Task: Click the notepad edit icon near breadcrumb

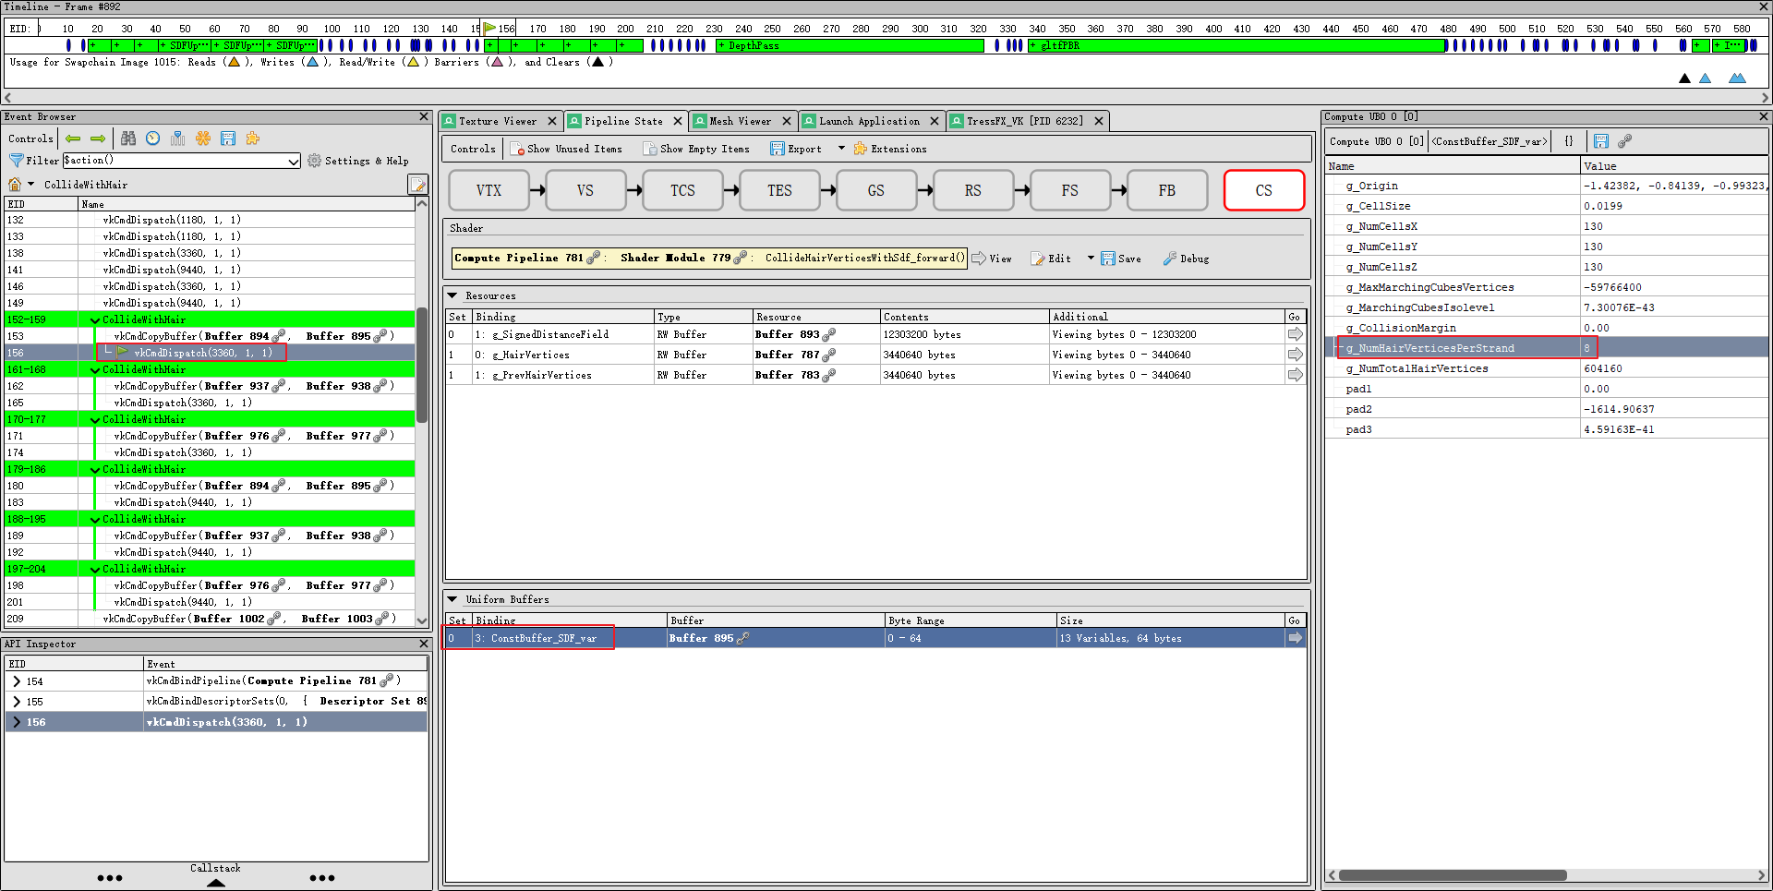Action: click(x=417, y=185)
